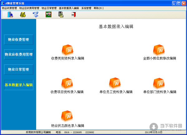Viewport: 187px width, 135px height.
Task: Click the gold coins toolbar icon
Action: click(23, 15)
